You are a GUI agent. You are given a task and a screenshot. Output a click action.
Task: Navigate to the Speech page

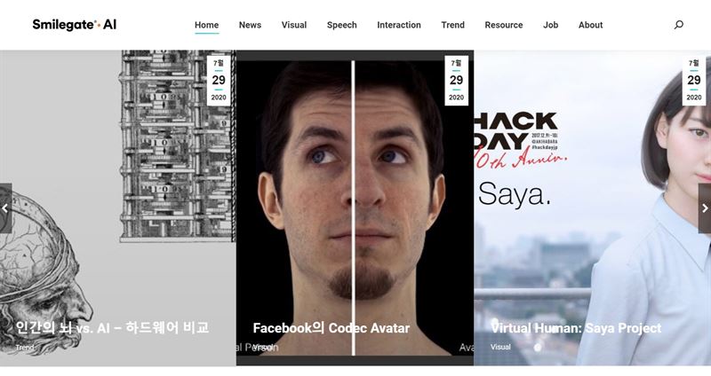342,25
